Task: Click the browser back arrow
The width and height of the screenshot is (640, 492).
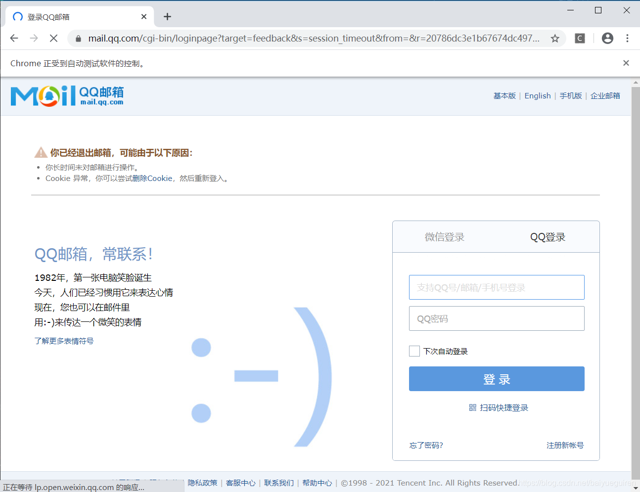Action: pos(14,38)
